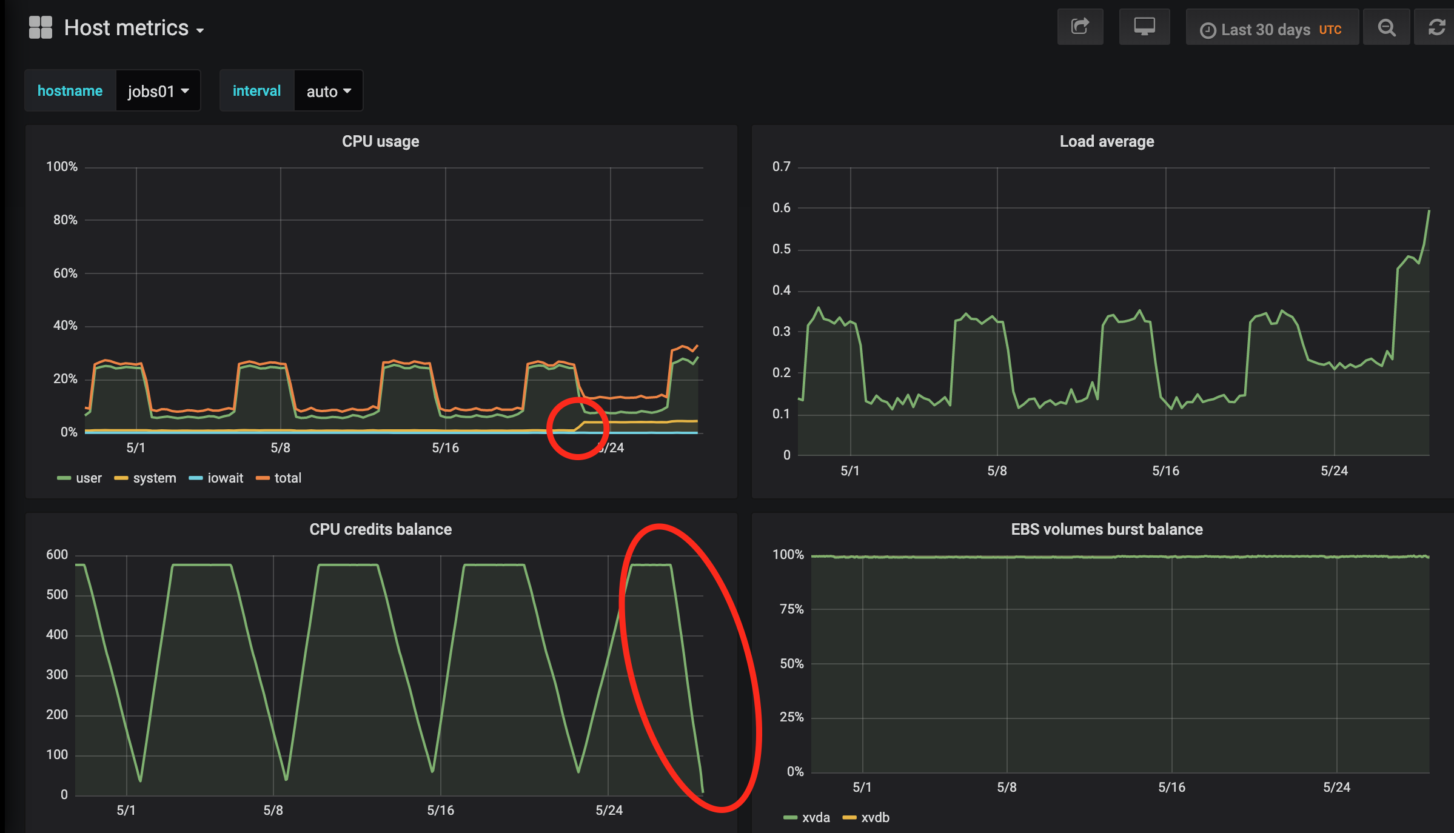Open the CPU usage panel title menu
Viewport: 1454px width, 833px height.
(x=380, y=141)
